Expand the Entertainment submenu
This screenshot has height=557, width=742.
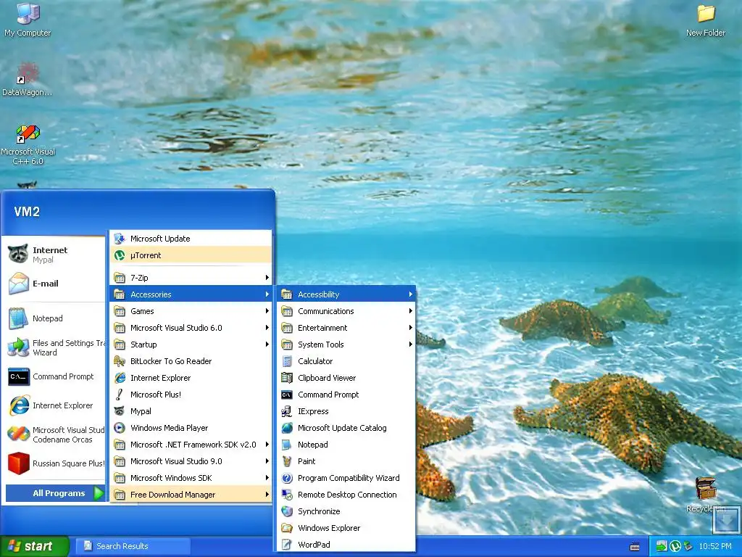coord(346,328)
